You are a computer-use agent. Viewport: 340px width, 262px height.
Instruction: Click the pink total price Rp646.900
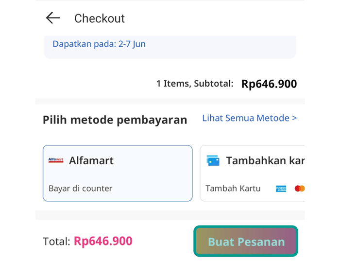[103, 241]
